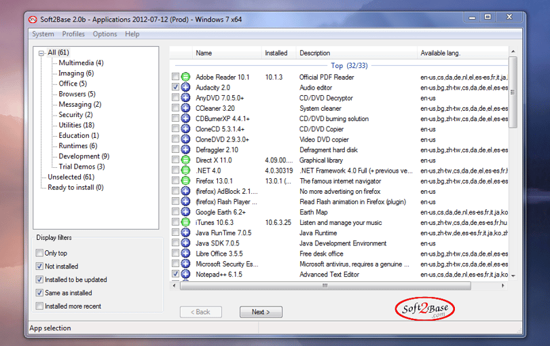
Task: Select the Office (5) category
Action: click(x=73, y=84)
